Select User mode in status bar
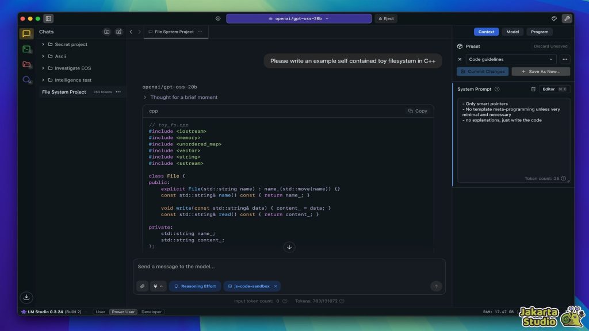Screen dimensions: 589x331 point(100,312)
